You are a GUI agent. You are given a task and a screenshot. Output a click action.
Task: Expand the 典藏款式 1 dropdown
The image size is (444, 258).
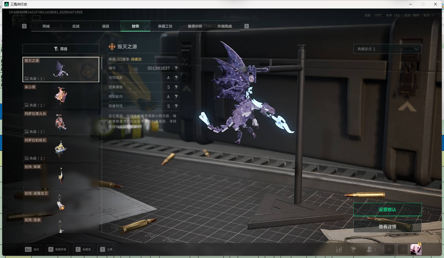click(387, 49)
